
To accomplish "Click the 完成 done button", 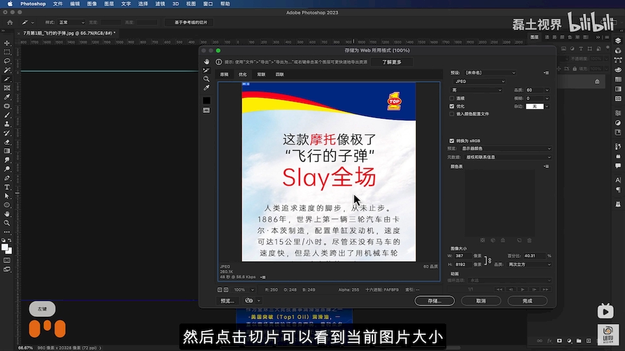I will point(527,301).
